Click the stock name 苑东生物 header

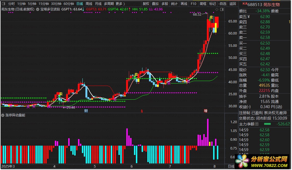click(x=272, y=4)
